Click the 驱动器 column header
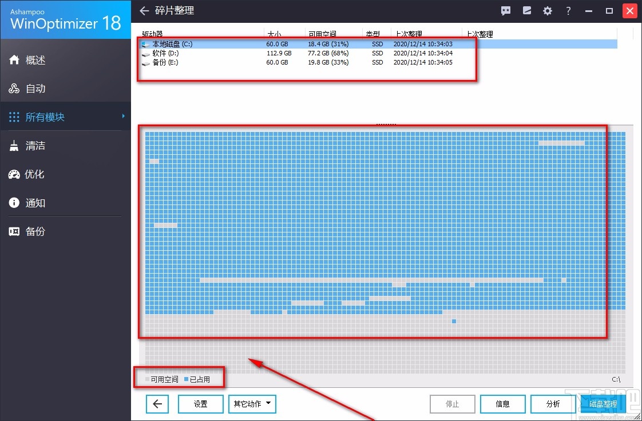 152,34
